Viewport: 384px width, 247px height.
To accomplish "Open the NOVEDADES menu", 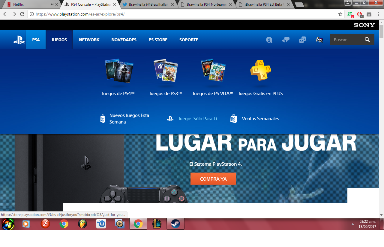I will [x=124, y=40].
